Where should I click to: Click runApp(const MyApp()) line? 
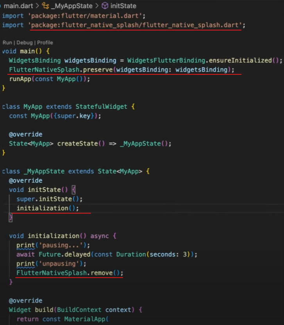[x=50, y=79]
